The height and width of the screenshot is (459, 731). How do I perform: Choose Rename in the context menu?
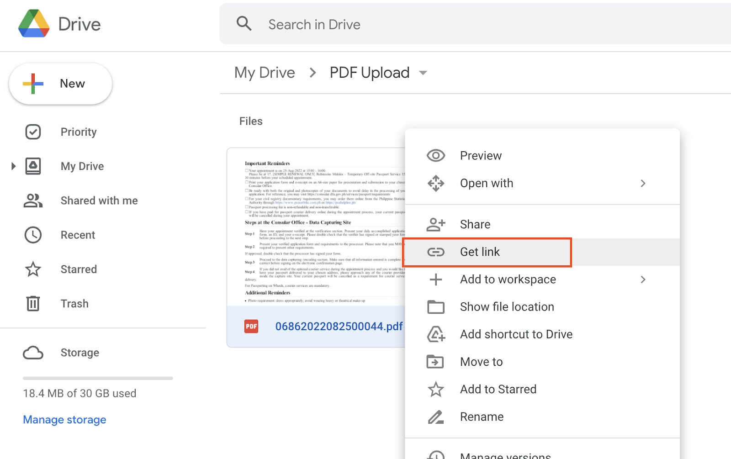point(482,417)
